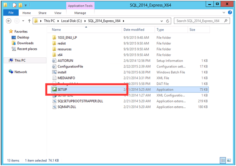
Task: Open the recent locations dropdown arrow
Action: point(23,21)
